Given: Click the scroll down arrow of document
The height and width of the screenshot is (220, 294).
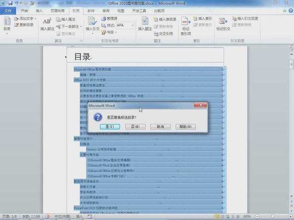Looking at the screenshot, I should 291,196.
